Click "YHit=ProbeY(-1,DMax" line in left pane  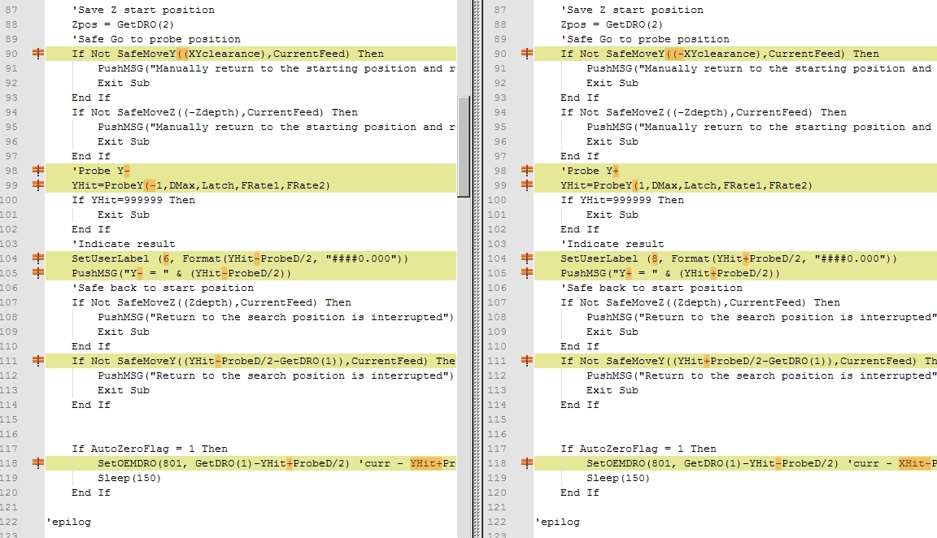click(x=201, y=185)
